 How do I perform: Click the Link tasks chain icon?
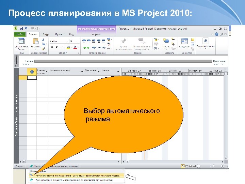coord(99,47)
